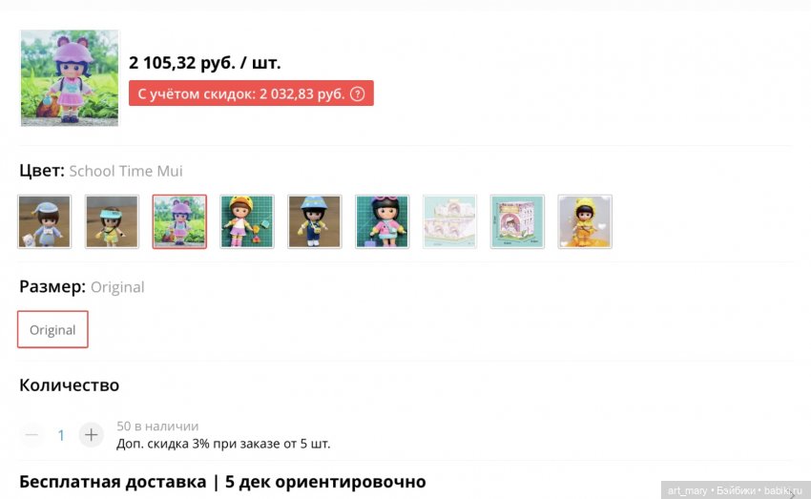Open the main product image preview
This screenshot has height=499, width=811.
tap(70, 77)
